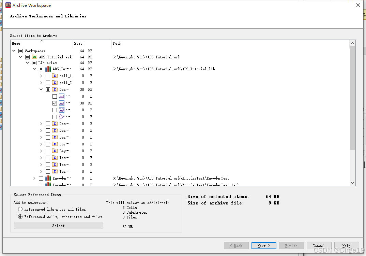Open Help from the dialog
Viewport: 366px width, 256px height.
pos(346,245)
